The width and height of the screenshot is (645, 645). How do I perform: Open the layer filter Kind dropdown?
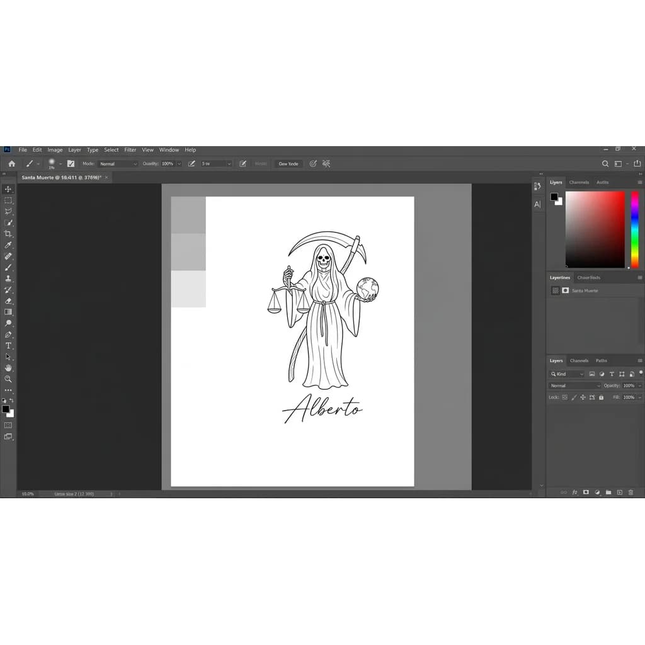pyautogui.click(x=567, y=374)
